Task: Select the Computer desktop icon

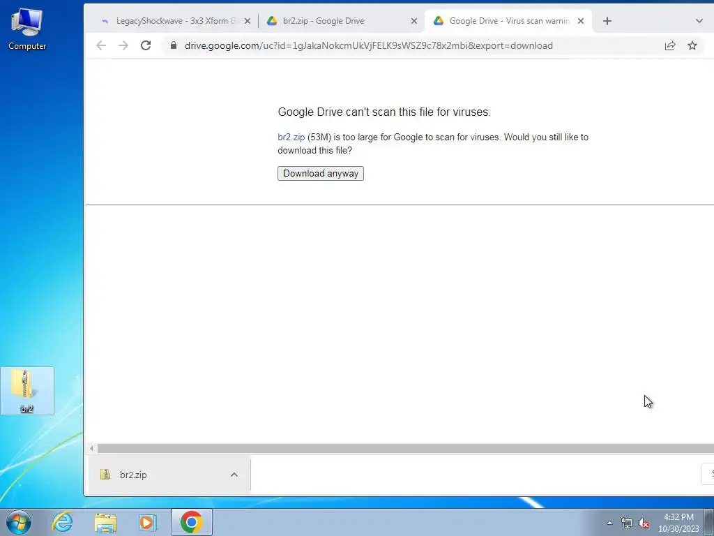Action: [x=27, y=29]
